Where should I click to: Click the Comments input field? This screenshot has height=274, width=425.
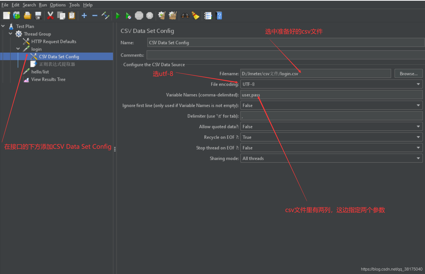(x=286, y=55)
